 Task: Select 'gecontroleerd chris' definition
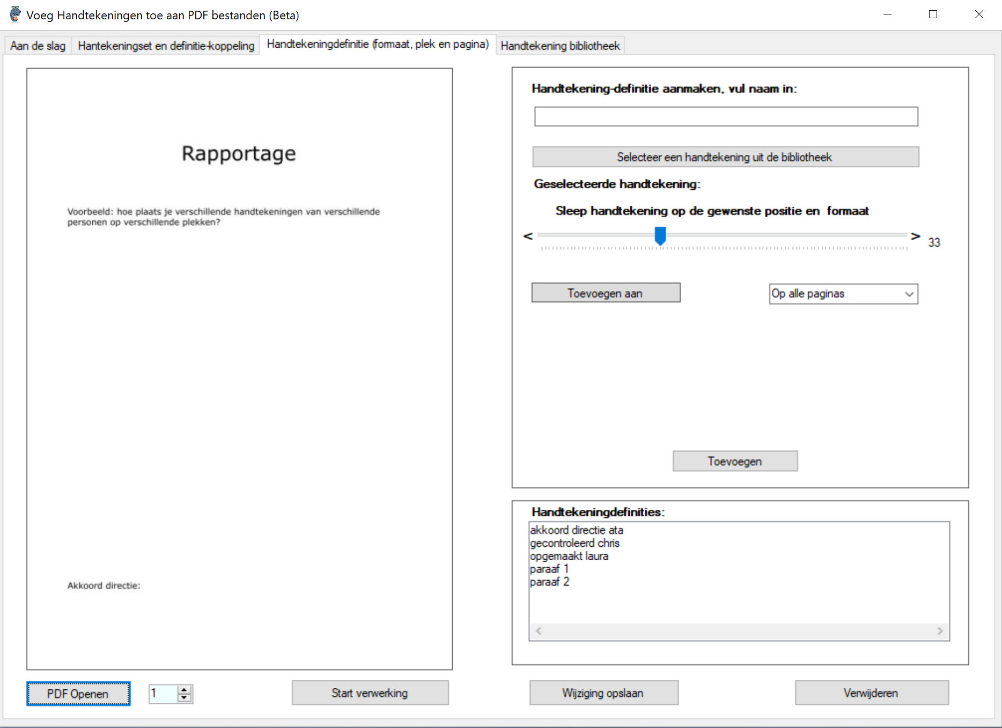(x=574, y=543)
